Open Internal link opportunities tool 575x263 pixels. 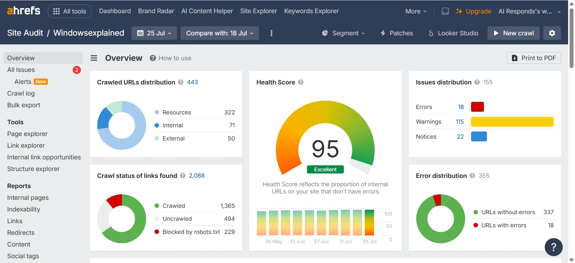[44, 157]
